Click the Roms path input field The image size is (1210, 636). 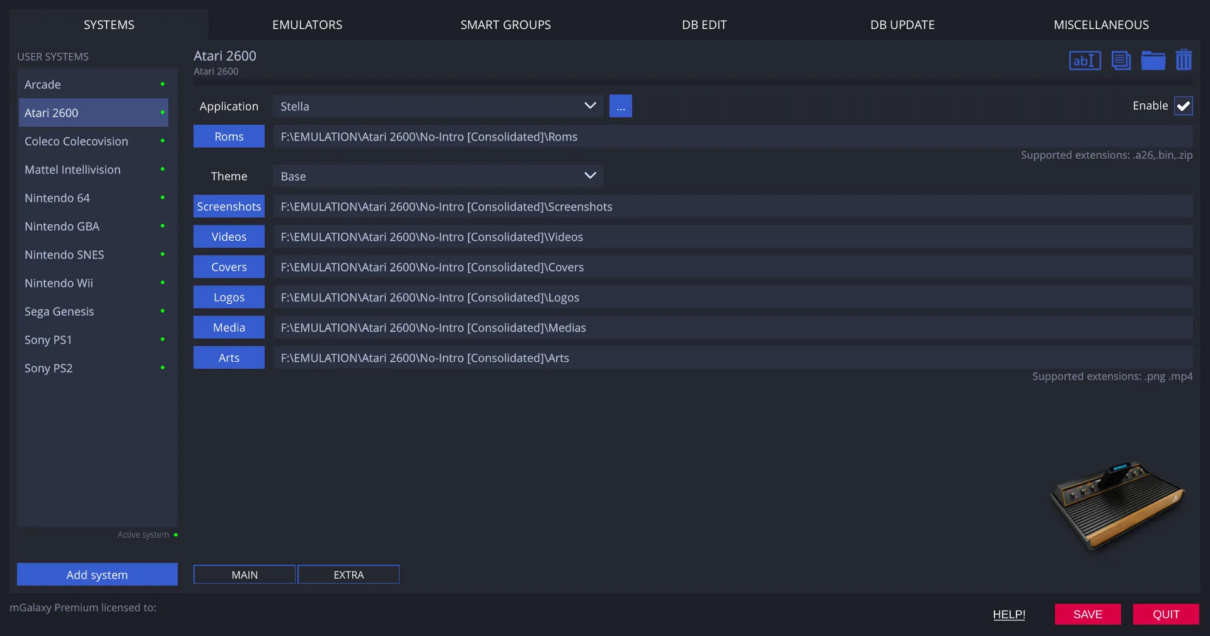point(733,136)
